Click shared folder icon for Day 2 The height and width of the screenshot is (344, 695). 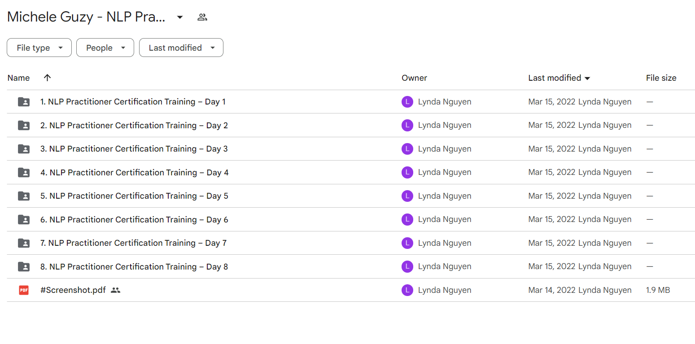point(24,125)
